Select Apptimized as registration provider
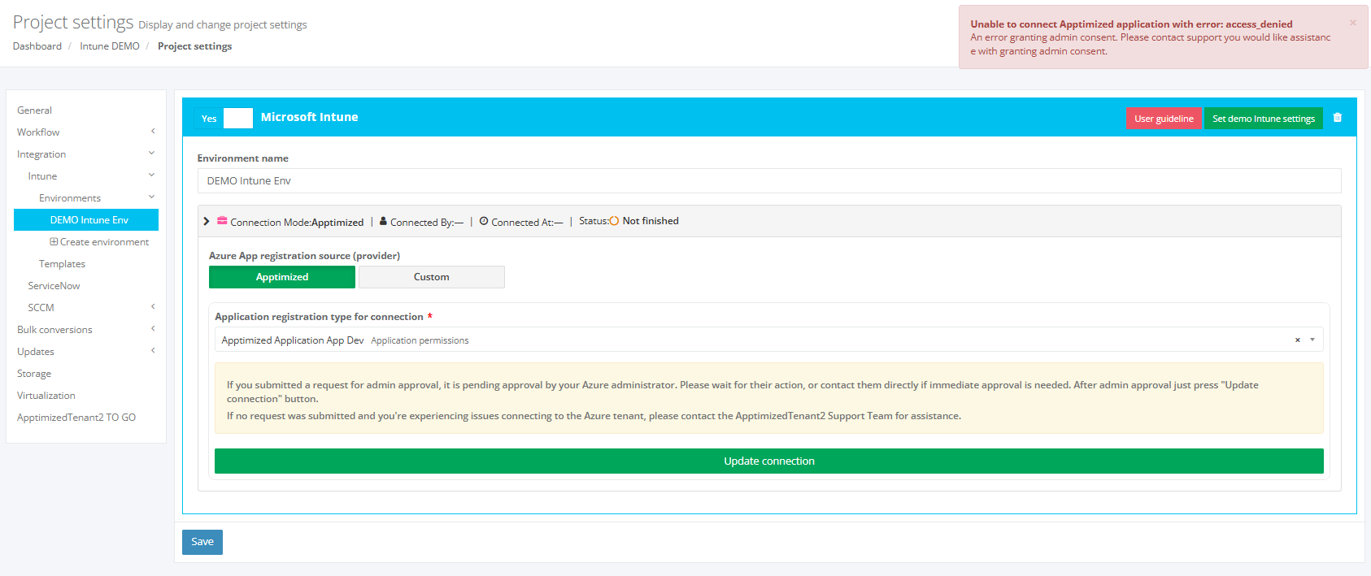Screen dimensions: 1371x576 (x=281, y=277)
